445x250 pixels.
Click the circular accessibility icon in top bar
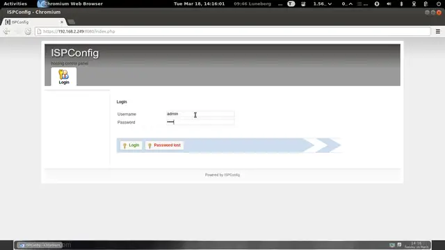point(377,3)
